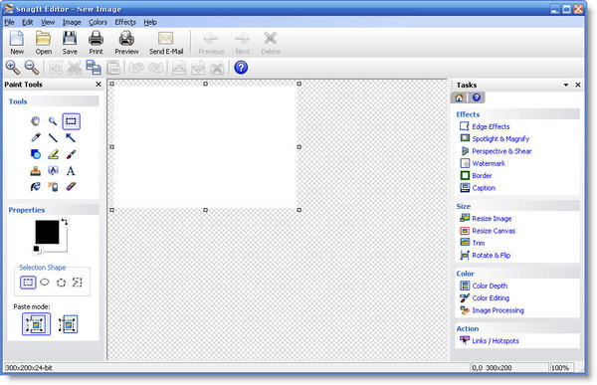This screenshot has height=385, width=597.
Task: Open the Edit menu
Action: click(28, 23)
